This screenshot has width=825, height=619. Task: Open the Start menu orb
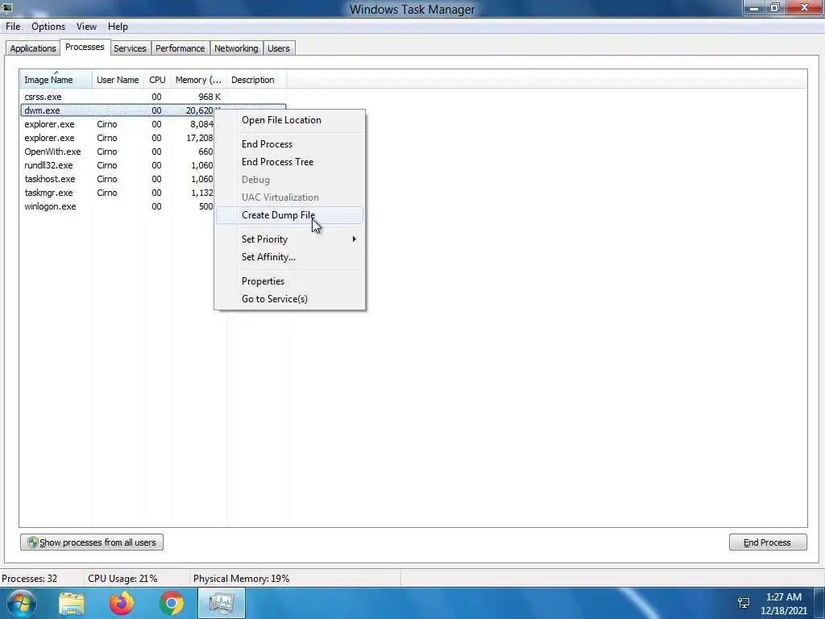[20, 603]
